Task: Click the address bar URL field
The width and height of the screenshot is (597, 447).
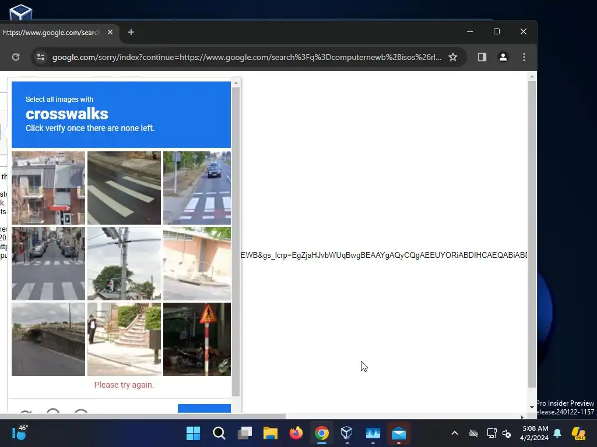Action: click(247, 57)
